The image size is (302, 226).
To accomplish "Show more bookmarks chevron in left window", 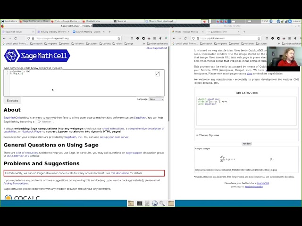I will click(x=143, y=44).
